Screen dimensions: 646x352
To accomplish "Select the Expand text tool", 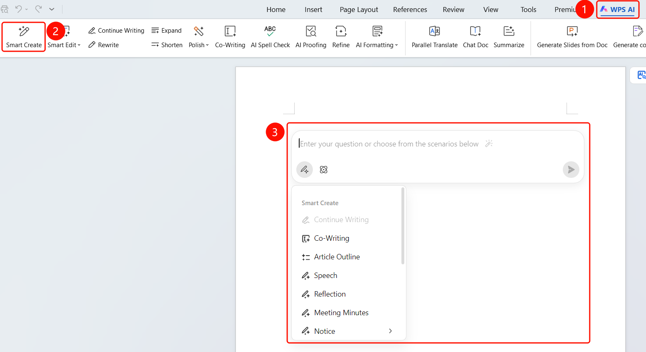I will tap(166, 31).
